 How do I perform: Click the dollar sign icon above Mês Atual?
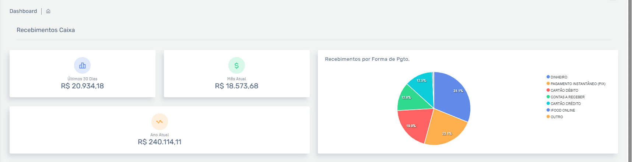point(236,66)
